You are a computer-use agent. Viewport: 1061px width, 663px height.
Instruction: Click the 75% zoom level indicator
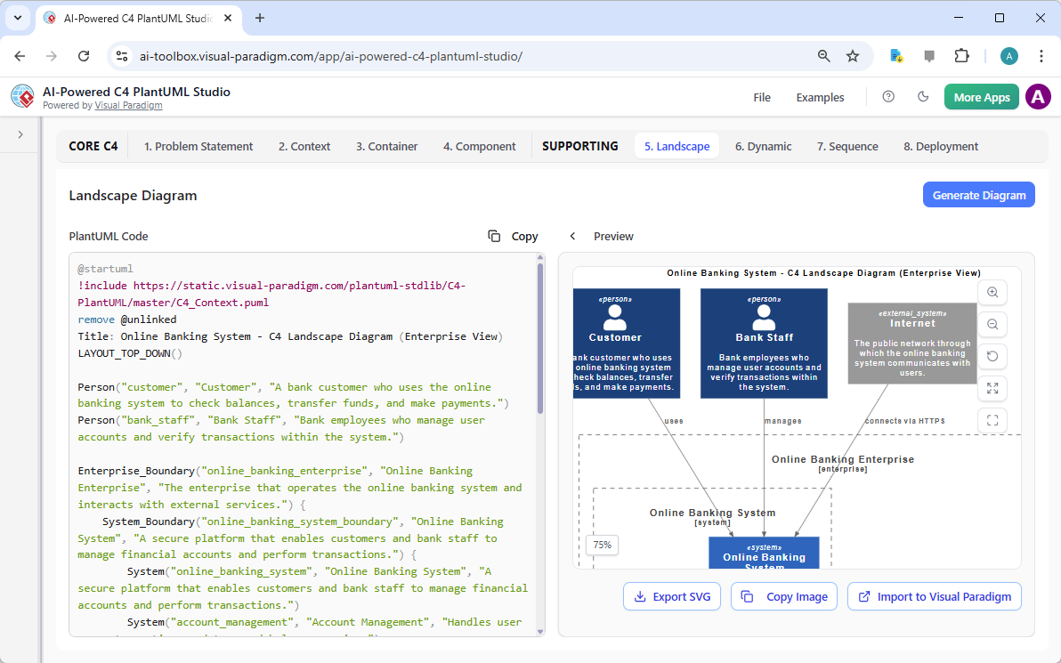click(601, 544)
